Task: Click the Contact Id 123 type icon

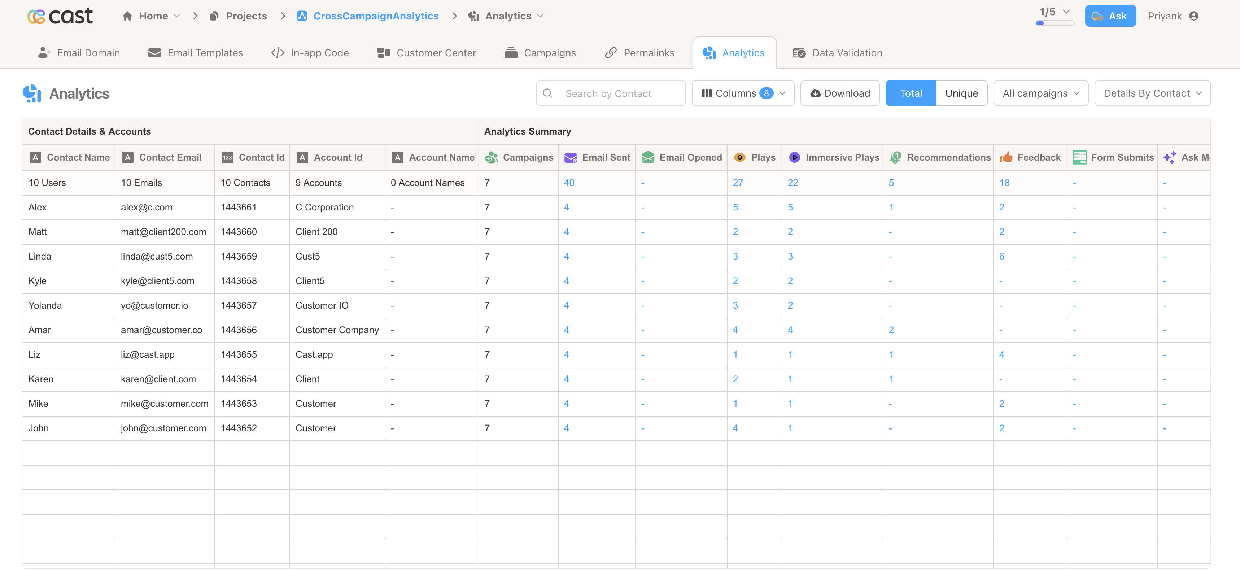Action: coord(227,157)
